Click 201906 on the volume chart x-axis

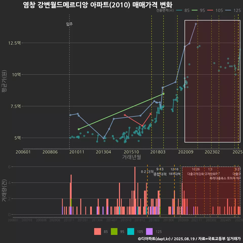coord(169,220)
